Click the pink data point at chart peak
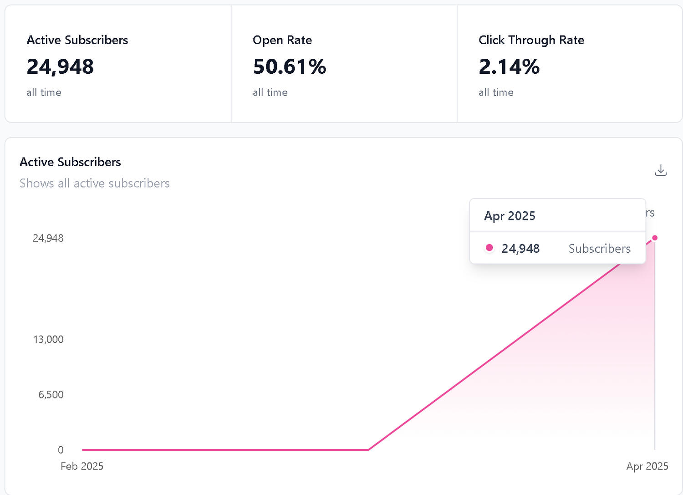 (655, 238)
